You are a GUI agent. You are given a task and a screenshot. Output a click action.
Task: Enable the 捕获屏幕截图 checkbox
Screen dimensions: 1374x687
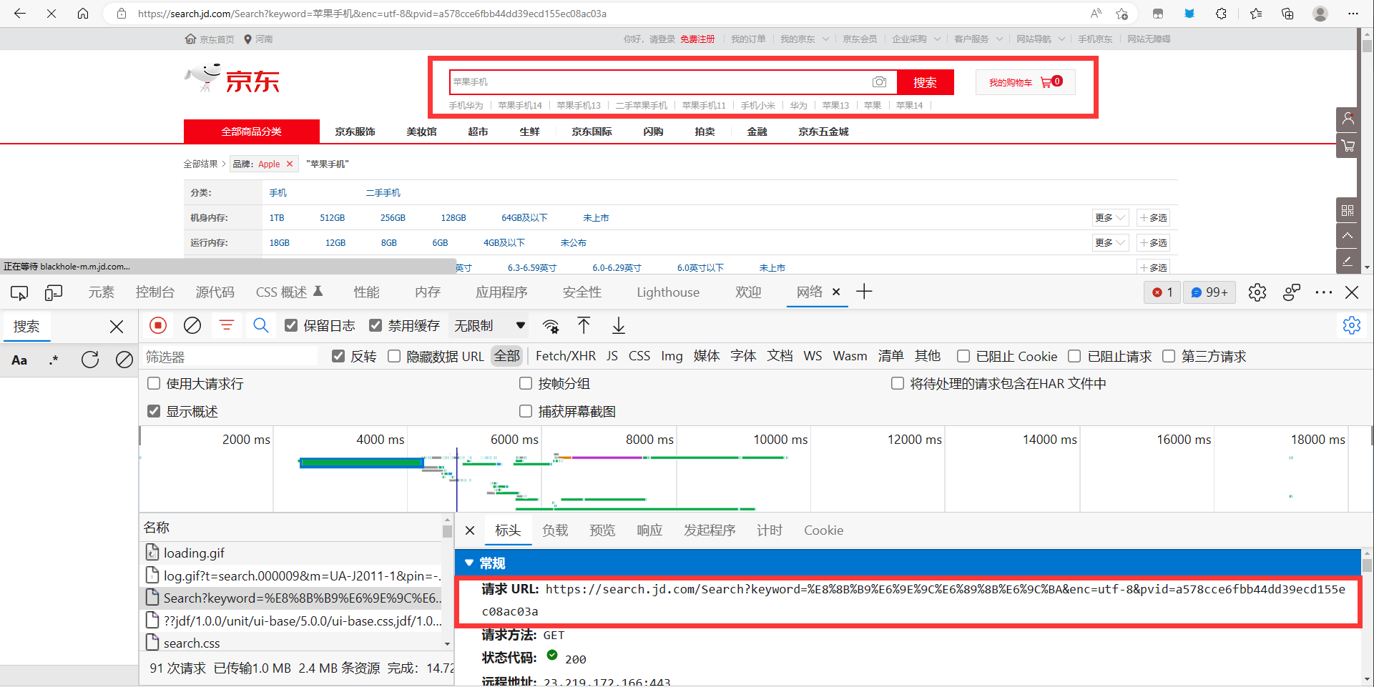526,411
